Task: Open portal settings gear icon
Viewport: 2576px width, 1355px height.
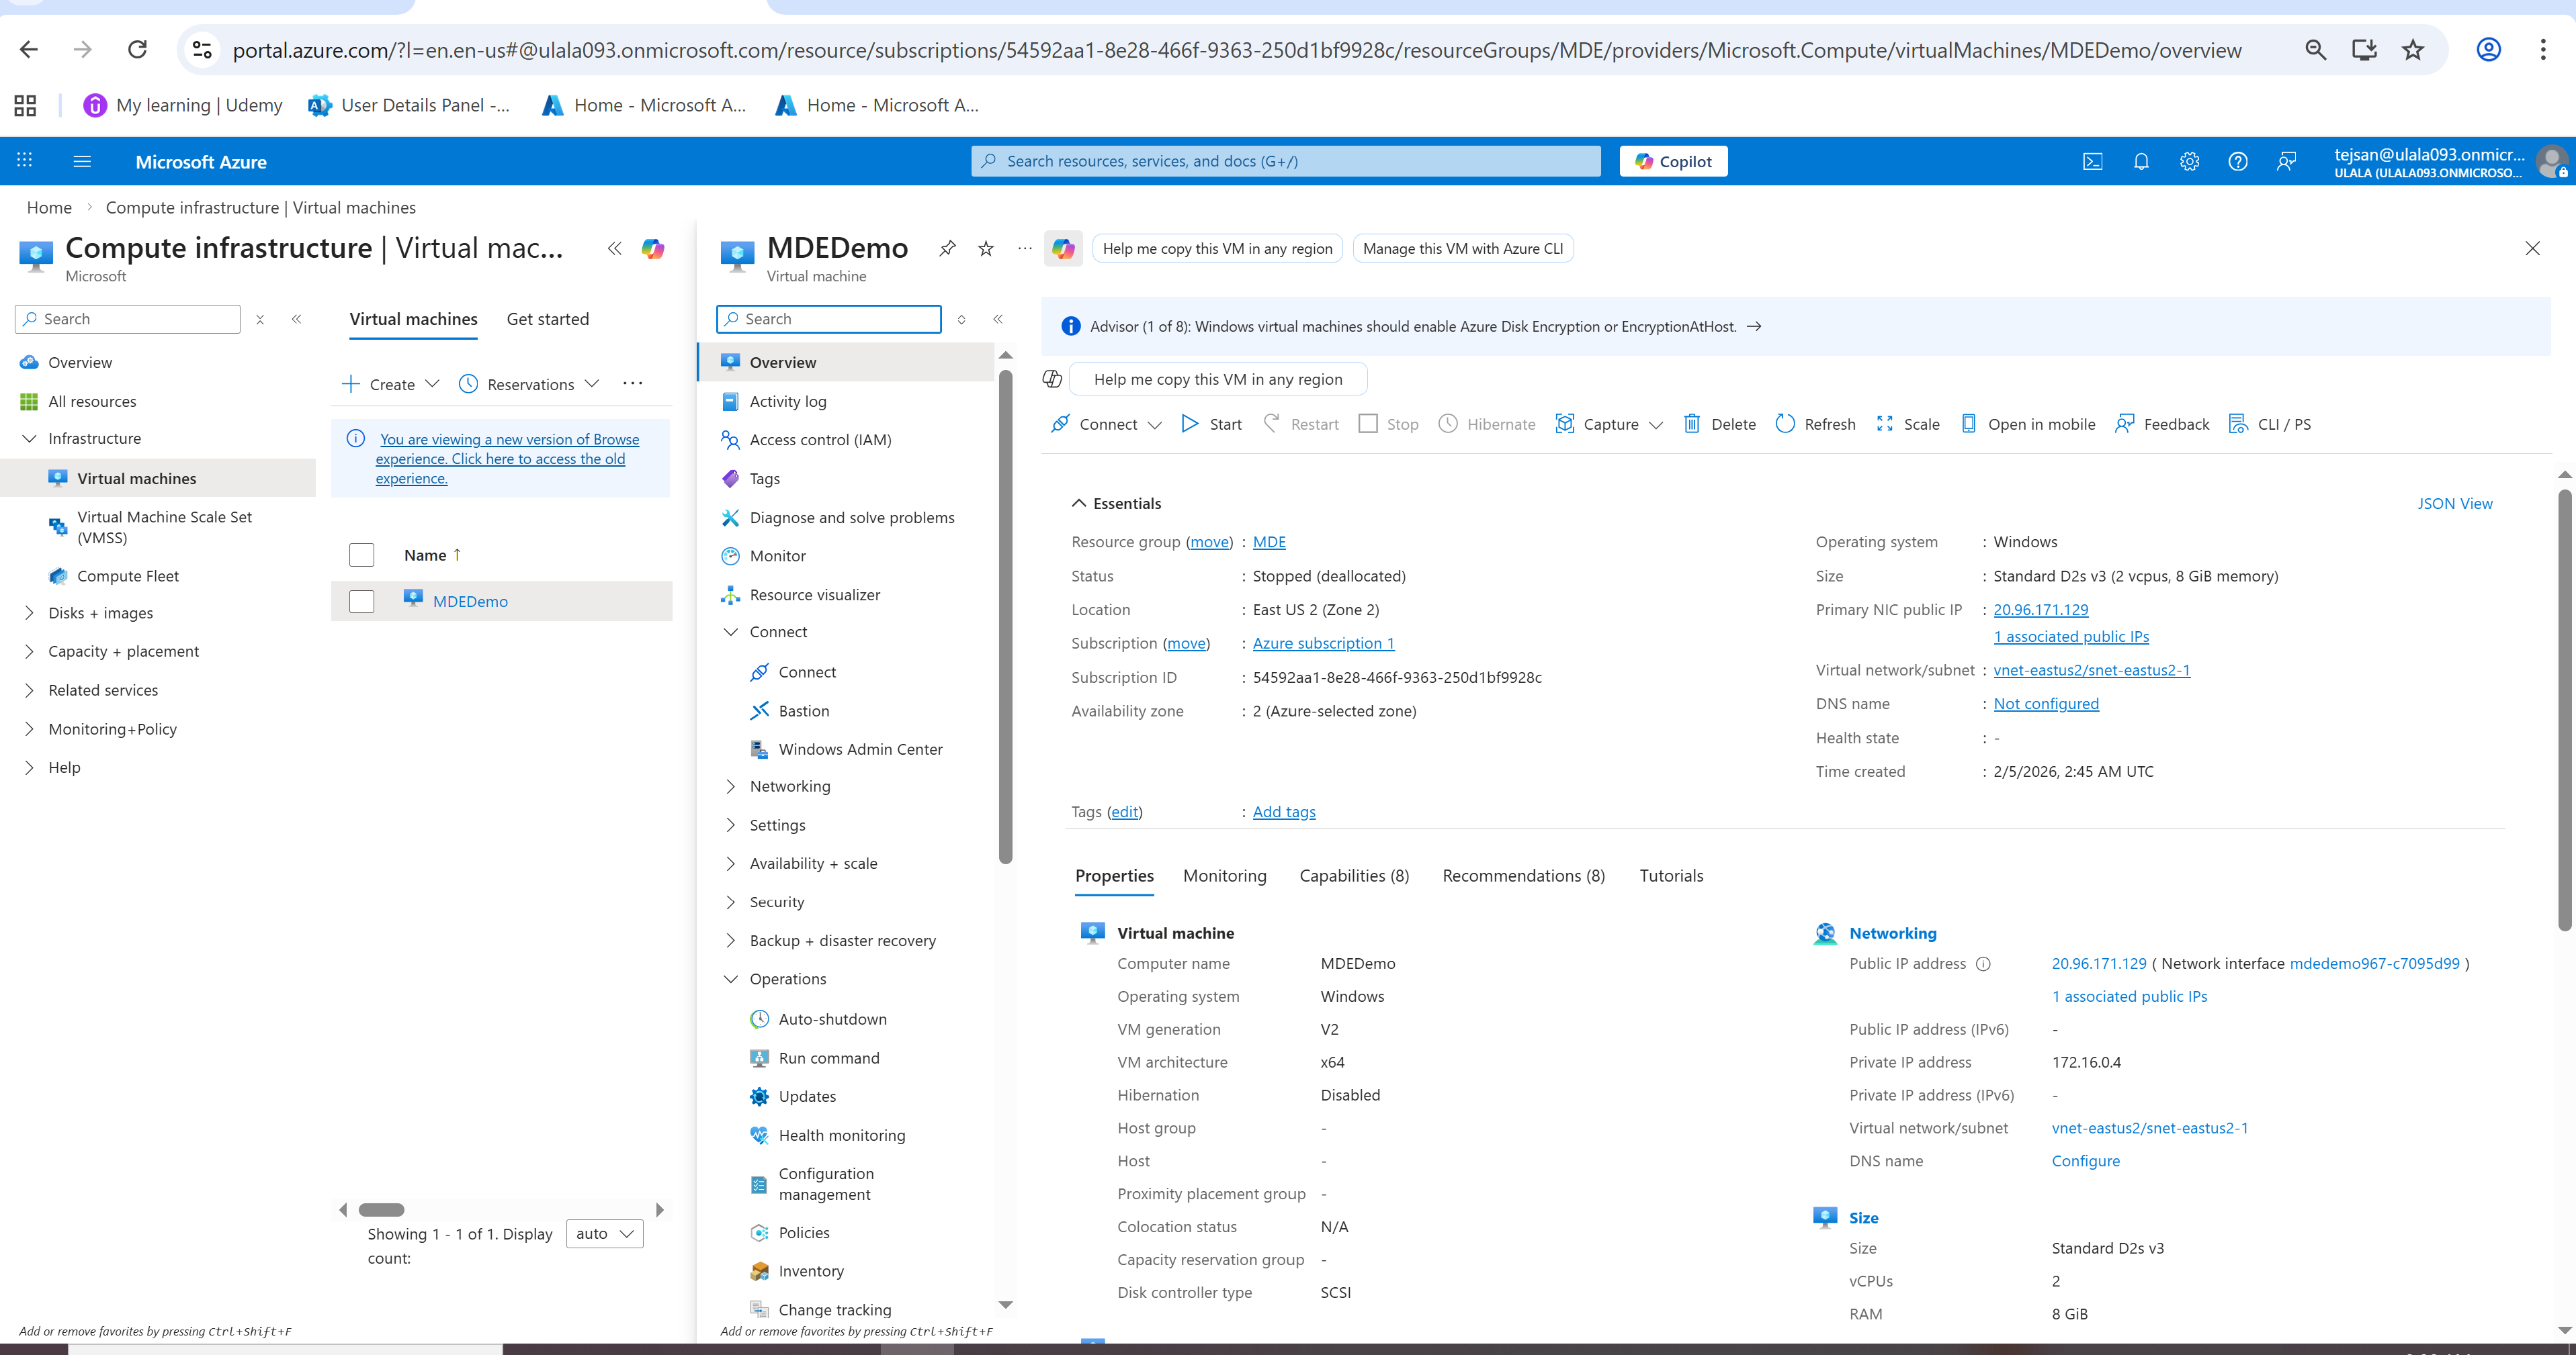Action: [2189, 162]
